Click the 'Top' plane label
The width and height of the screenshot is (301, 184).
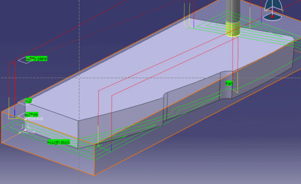click(29, 101)
